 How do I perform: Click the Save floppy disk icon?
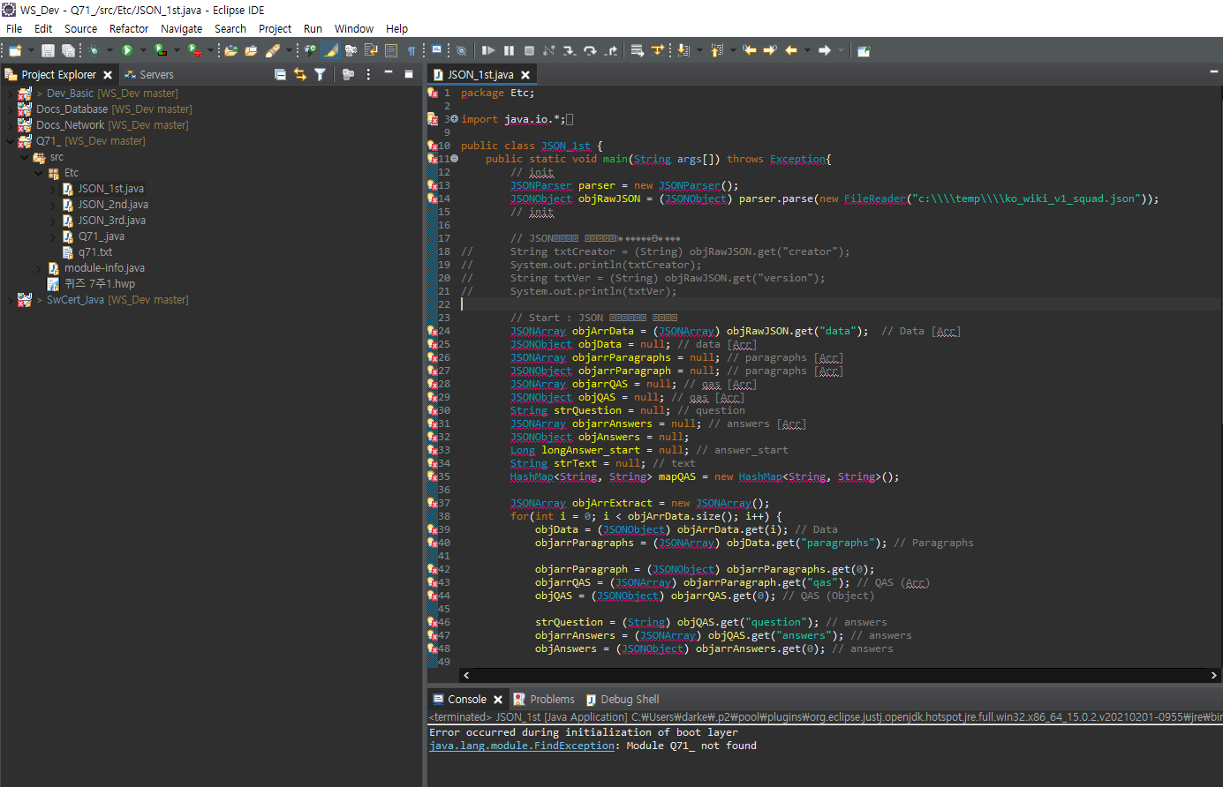(x=48, y=51)
